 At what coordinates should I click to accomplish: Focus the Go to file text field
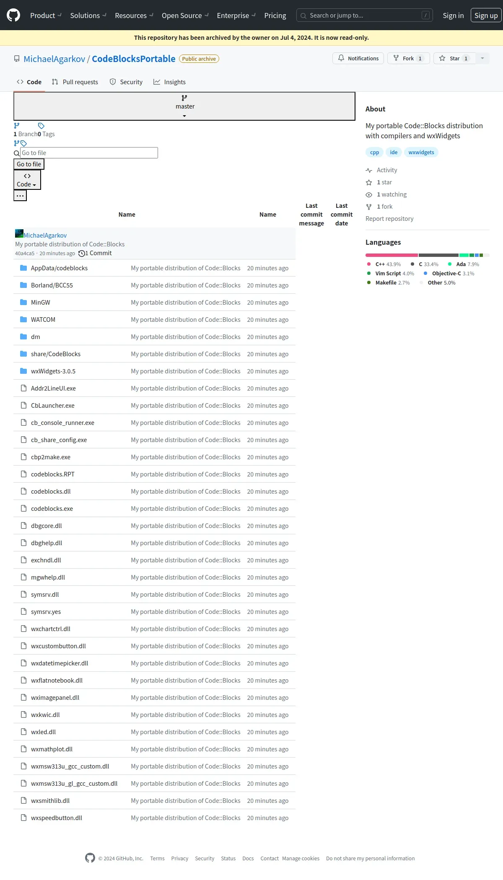tap(89, 153)
